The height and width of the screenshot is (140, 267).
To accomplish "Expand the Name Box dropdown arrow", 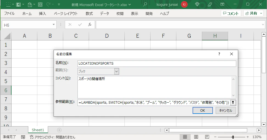I will [54, 25].
